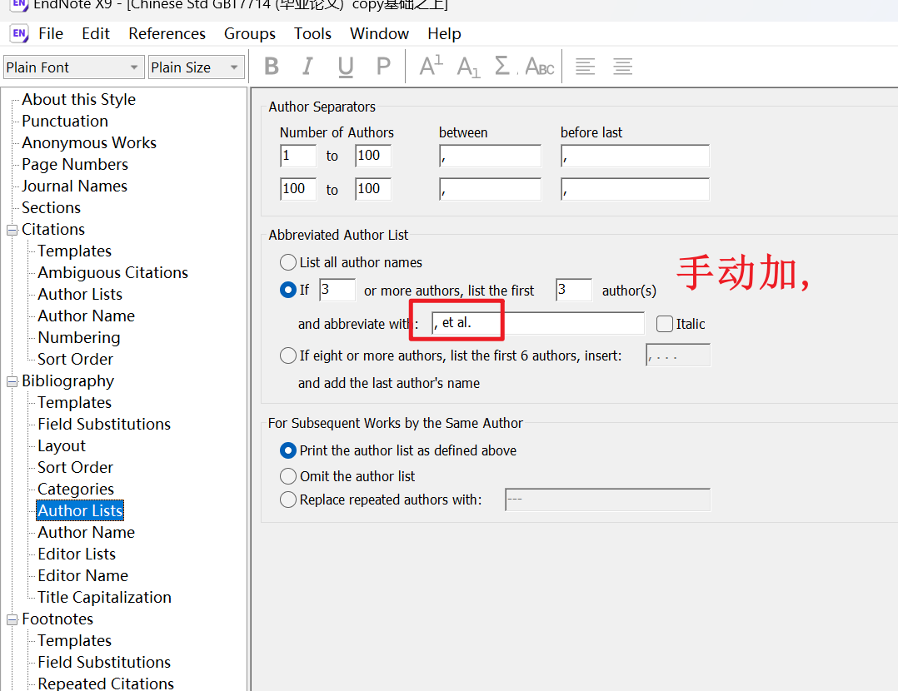
Task: Toggle Bold formatting in toolbar
Action: pos(272,67)
